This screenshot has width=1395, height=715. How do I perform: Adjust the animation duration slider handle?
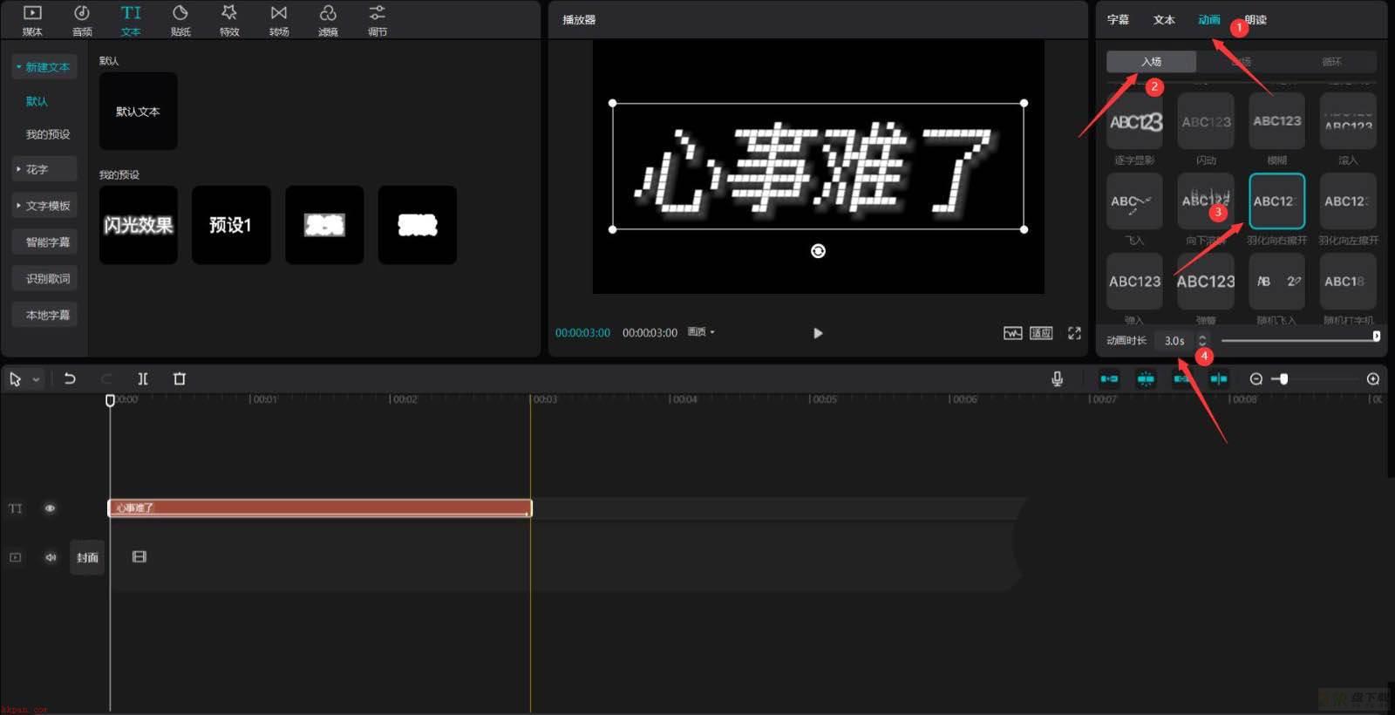pyautogui.click(x=1376, y=336)
